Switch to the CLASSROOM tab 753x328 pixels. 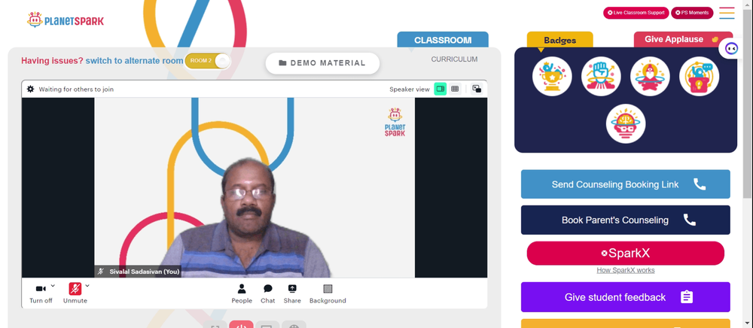click(x=443, y=40)
